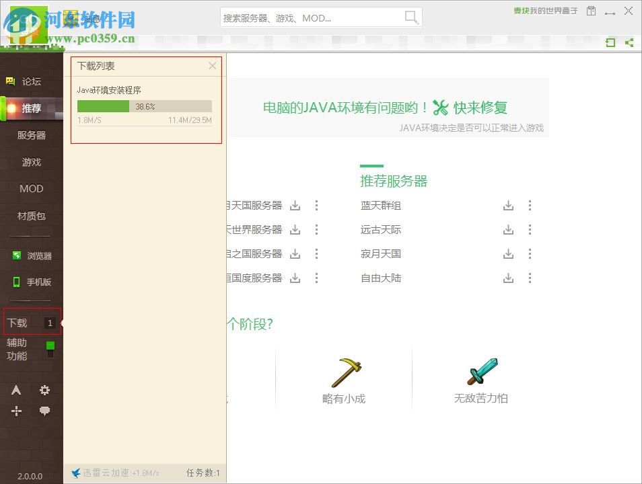
Task: Switch to the 服务器 section in sidebar
Action: coord(30,135)
